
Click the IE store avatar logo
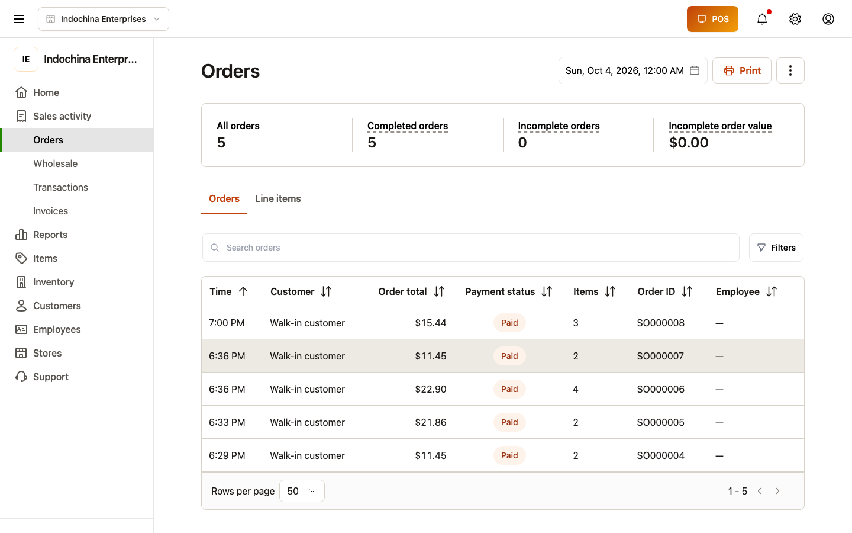(x=26, y=59)
